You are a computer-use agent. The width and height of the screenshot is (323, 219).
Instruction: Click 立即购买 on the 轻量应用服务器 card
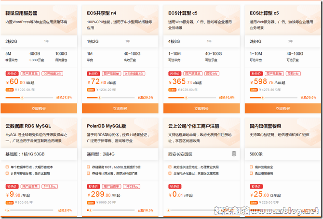(39, 108)
